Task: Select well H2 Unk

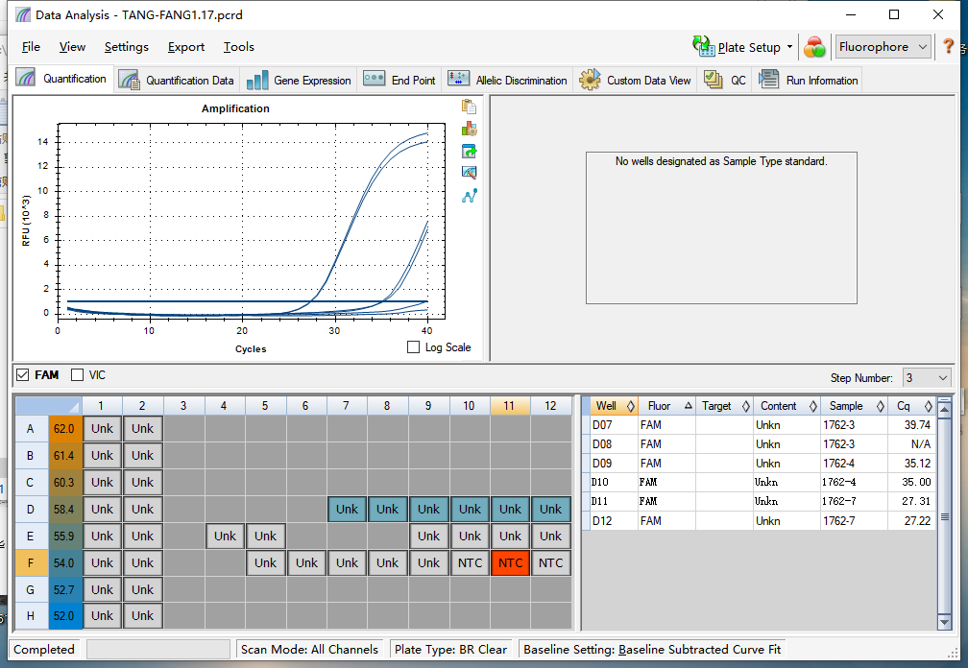Action: coord(142,615)
